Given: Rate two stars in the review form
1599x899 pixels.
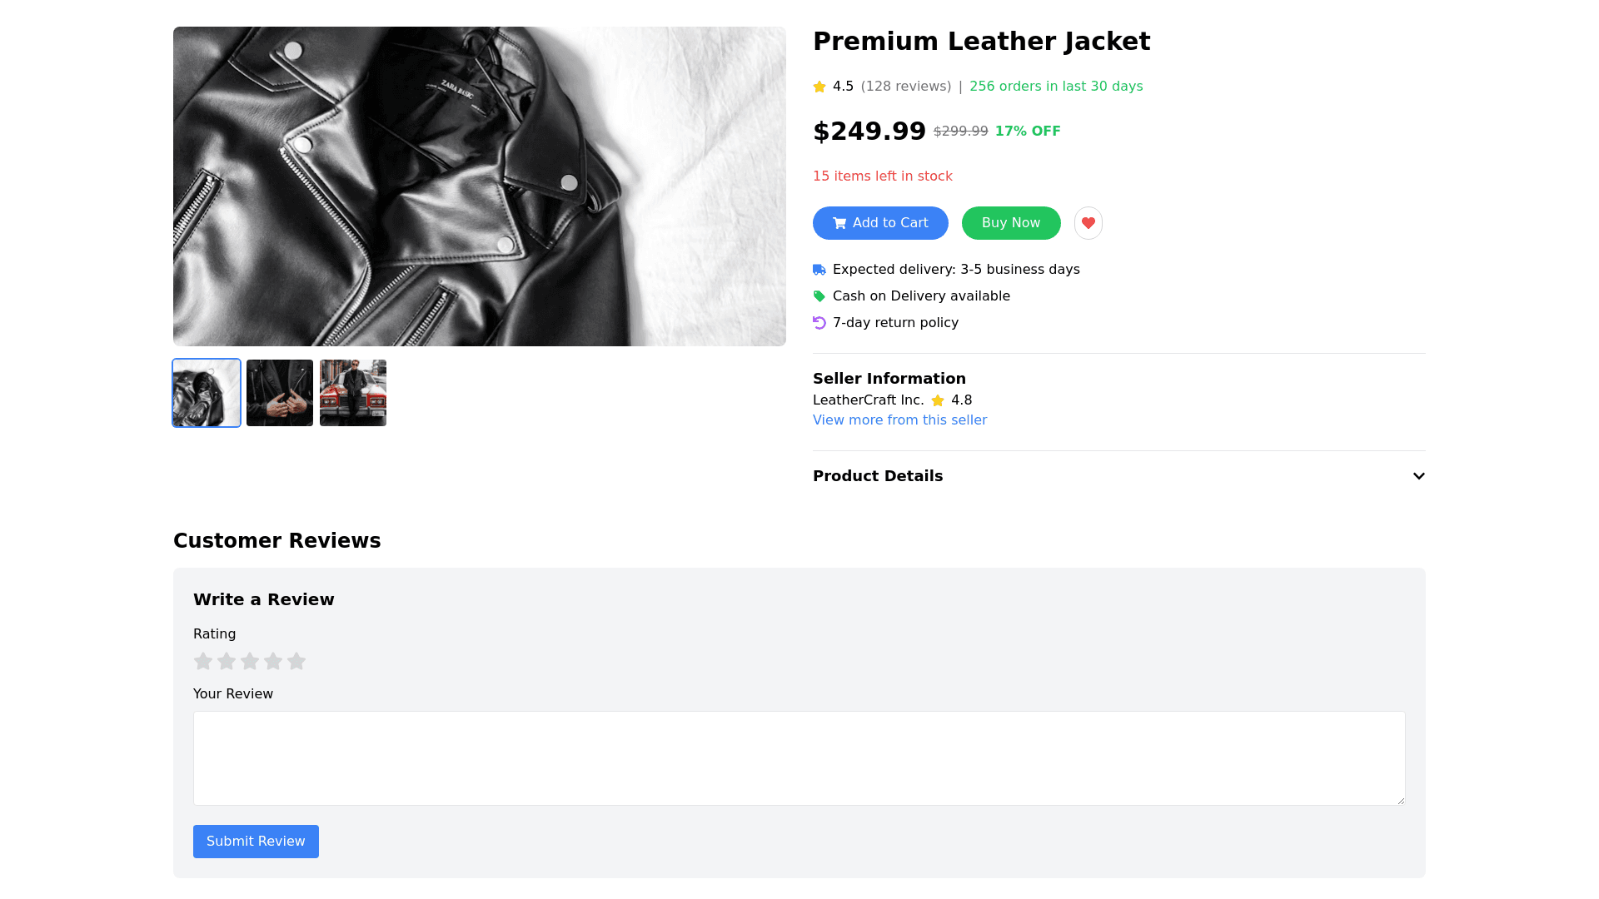Looking at the screenshot, I should pos(227,661).
